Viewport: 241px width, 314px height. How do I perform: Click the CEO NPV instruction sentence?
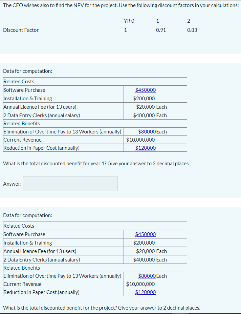121,5
